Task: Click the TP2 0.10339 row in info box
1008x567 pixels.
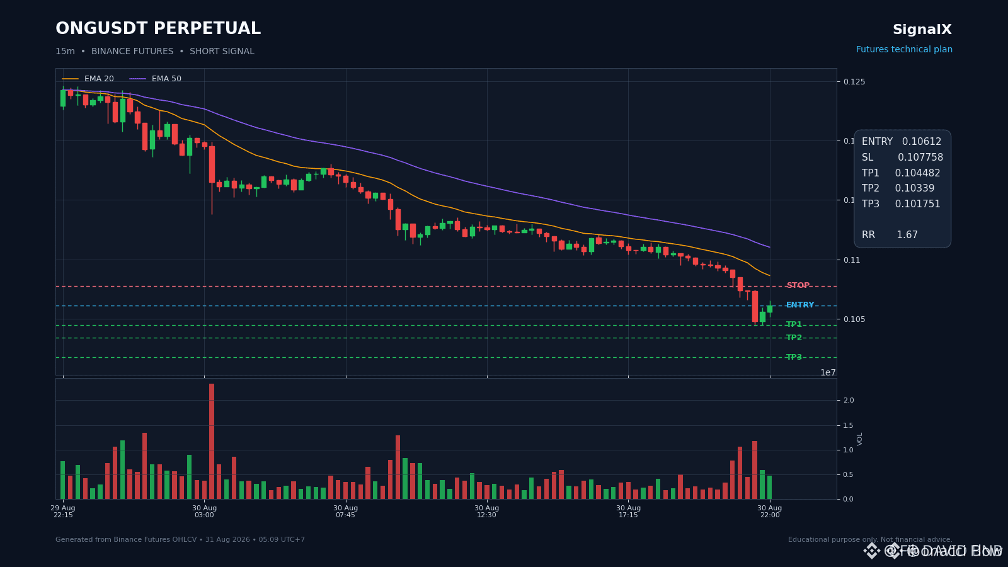Action: click(898, 188)
